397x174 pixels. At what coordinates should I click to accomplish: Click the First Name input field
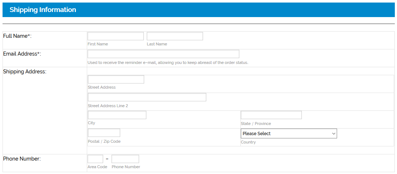pyautogui.click(x=116, y=36)
